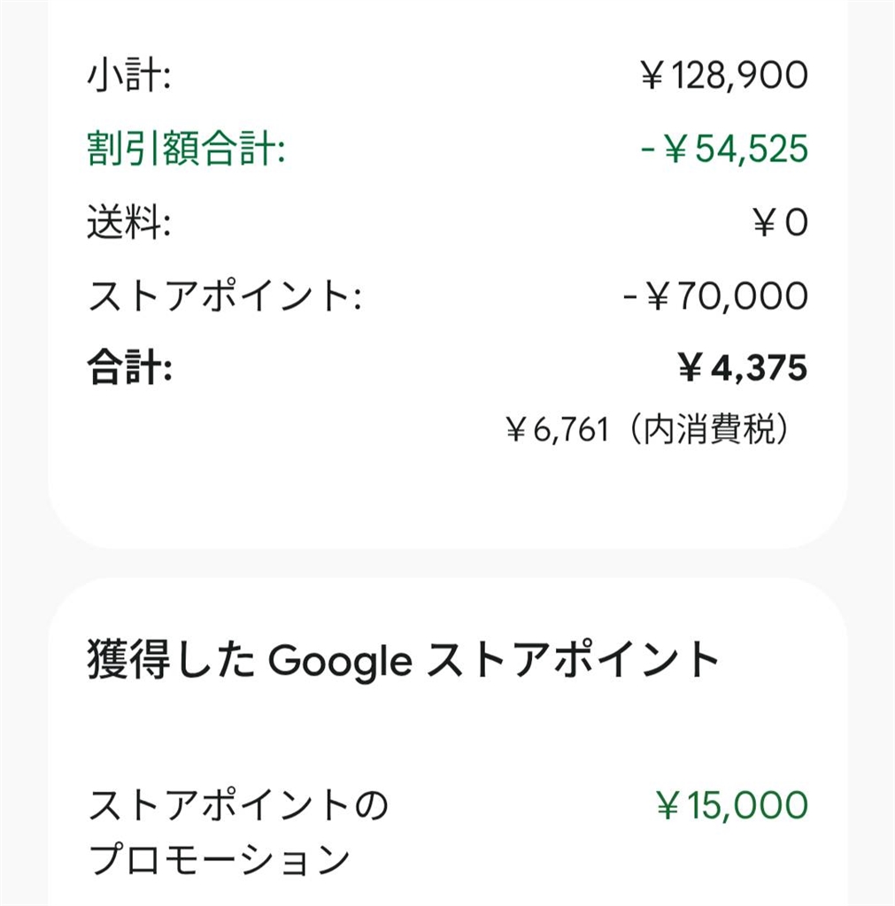Select the green 割引額合計 label

(x=186, y=150)
